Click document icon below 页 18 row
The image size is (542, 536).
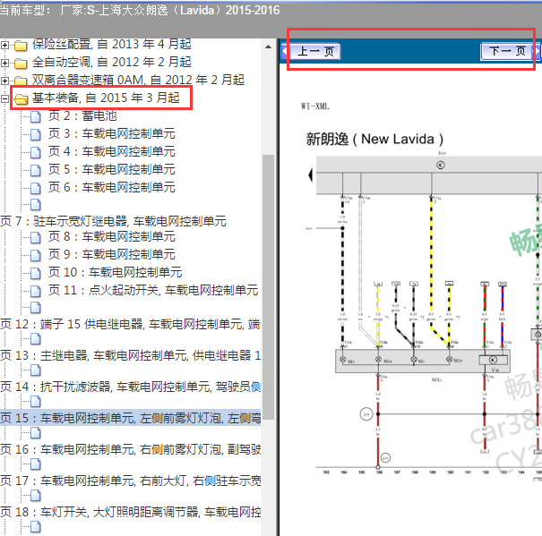coord(35,527)
